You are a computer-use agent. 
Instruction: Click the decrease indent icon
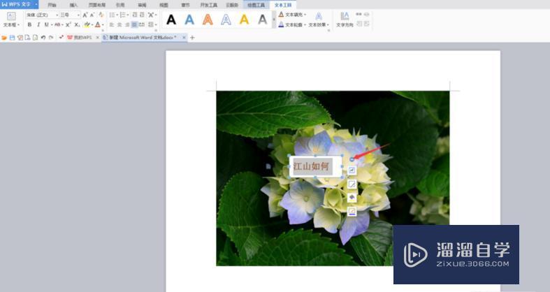click(135, 15)
